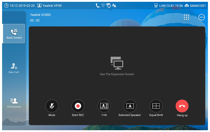Screen dimensions: 210x132
Task: Tap the call status phone icon
Action: [98, 5]
